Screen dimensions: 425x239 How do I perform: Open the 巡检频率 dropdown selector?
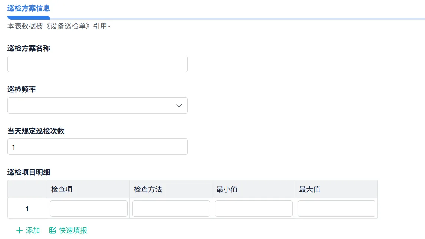click(x=98, y=105)
